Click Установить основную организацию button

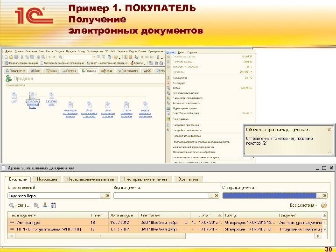point(62,63)
